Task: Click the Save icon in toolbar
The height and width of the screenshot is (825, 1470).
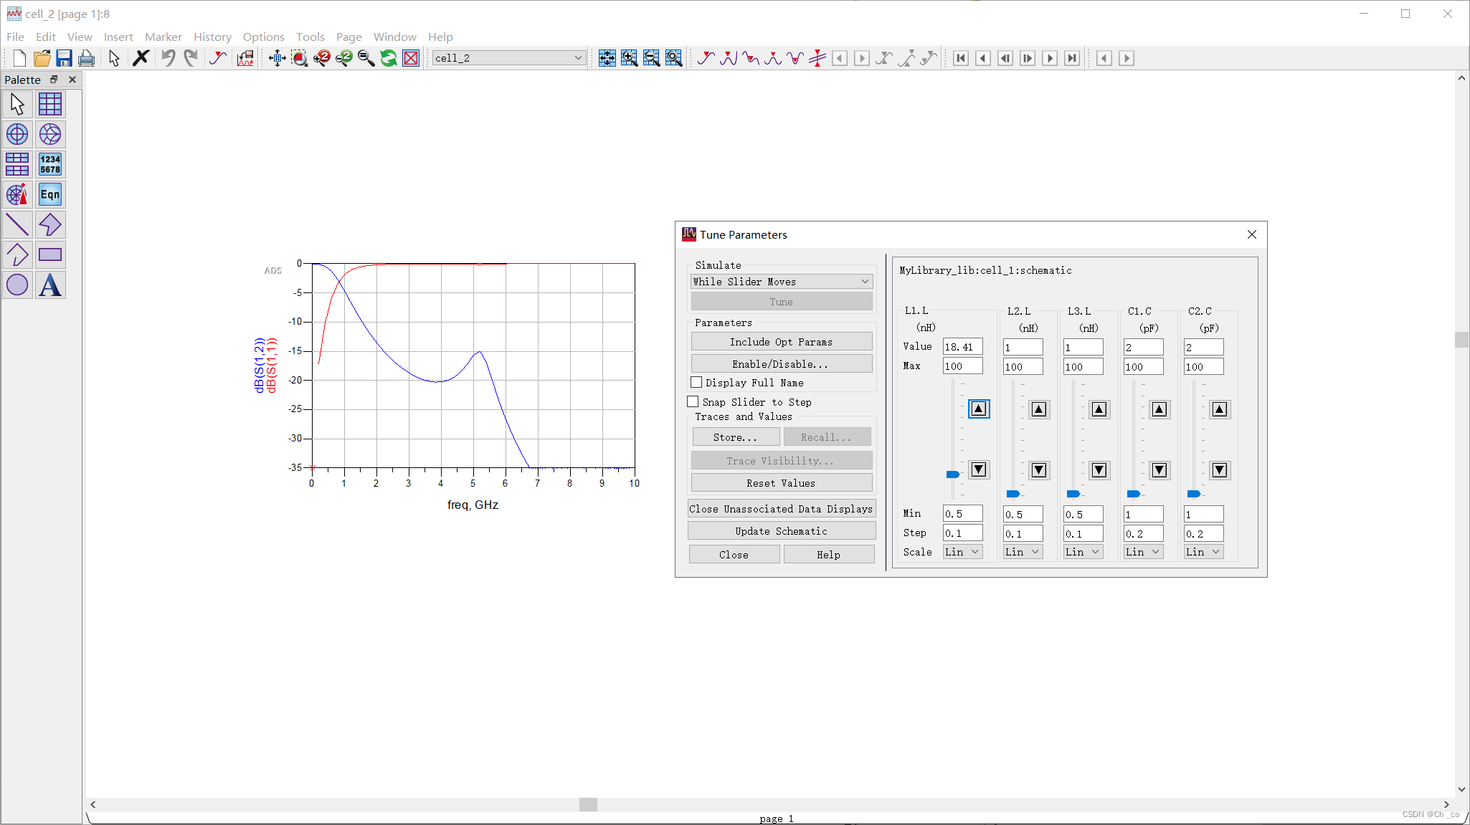Action: pyautogui.click(x=65, y=58)
